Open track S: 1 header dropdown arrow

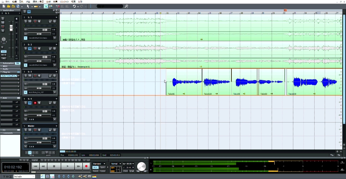(56, 17)
